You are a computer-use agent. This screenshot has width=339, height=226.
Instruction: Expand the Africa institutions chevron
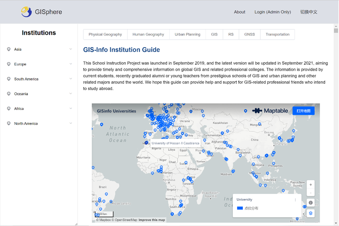coord(71,108)
